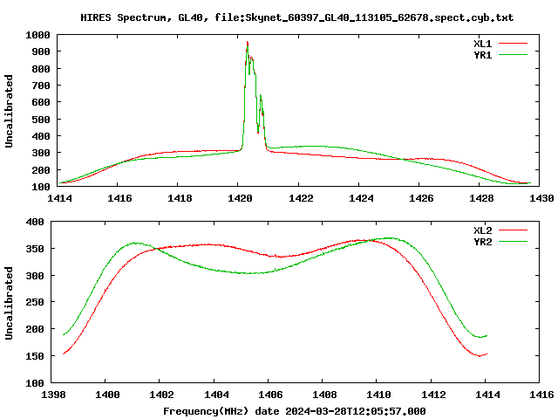The image size is (558, 419).
Task: Select the YR1 legend label
Action: tap(482, 55)
